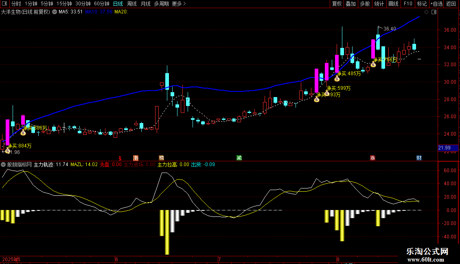Open F10 company information
Viewport: 460px width, 264px height.
click(x=408, y=4)
